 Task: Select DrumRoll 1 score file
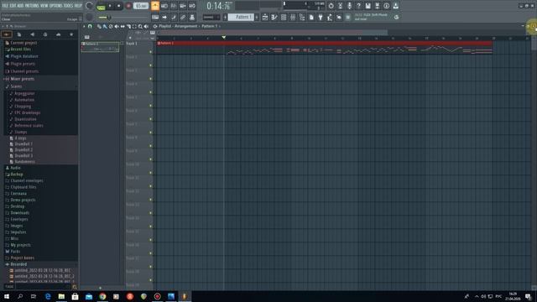pos(23,143)
